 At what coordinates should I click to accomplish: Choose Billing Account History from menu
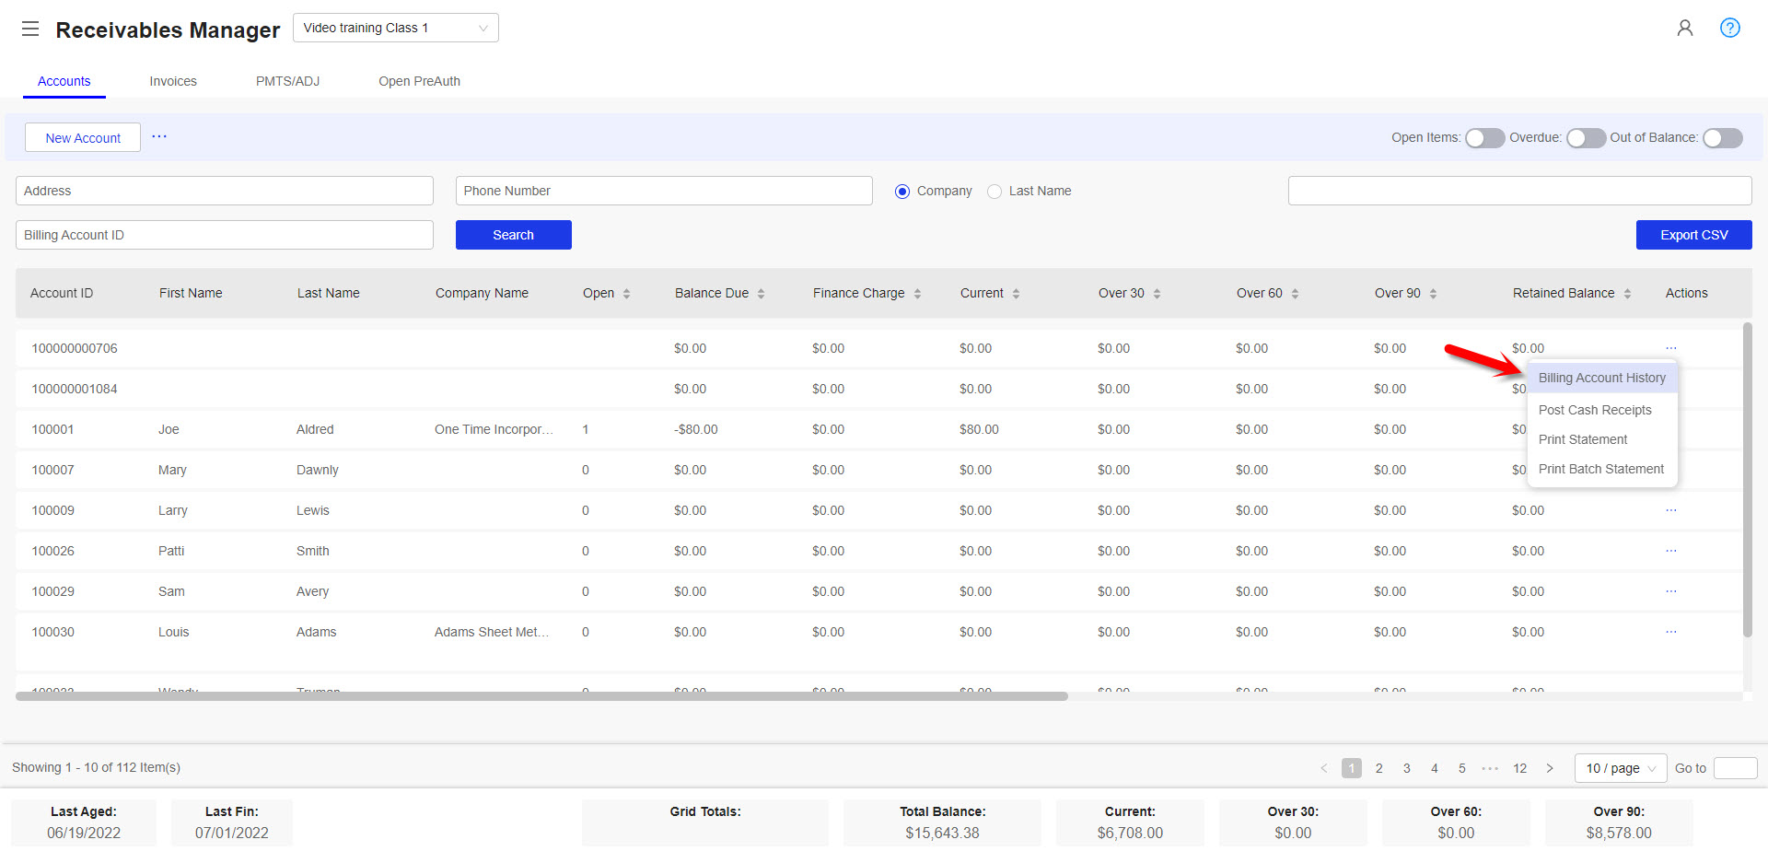point(1602,378)
